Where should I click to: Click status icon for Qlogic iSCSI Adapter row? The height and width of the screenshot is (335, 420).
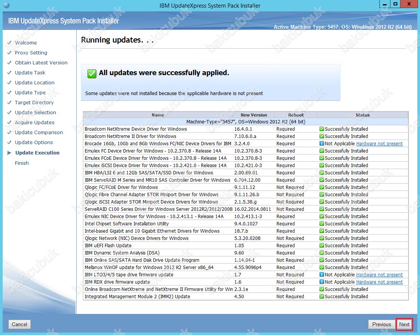[x=322, y=202]
